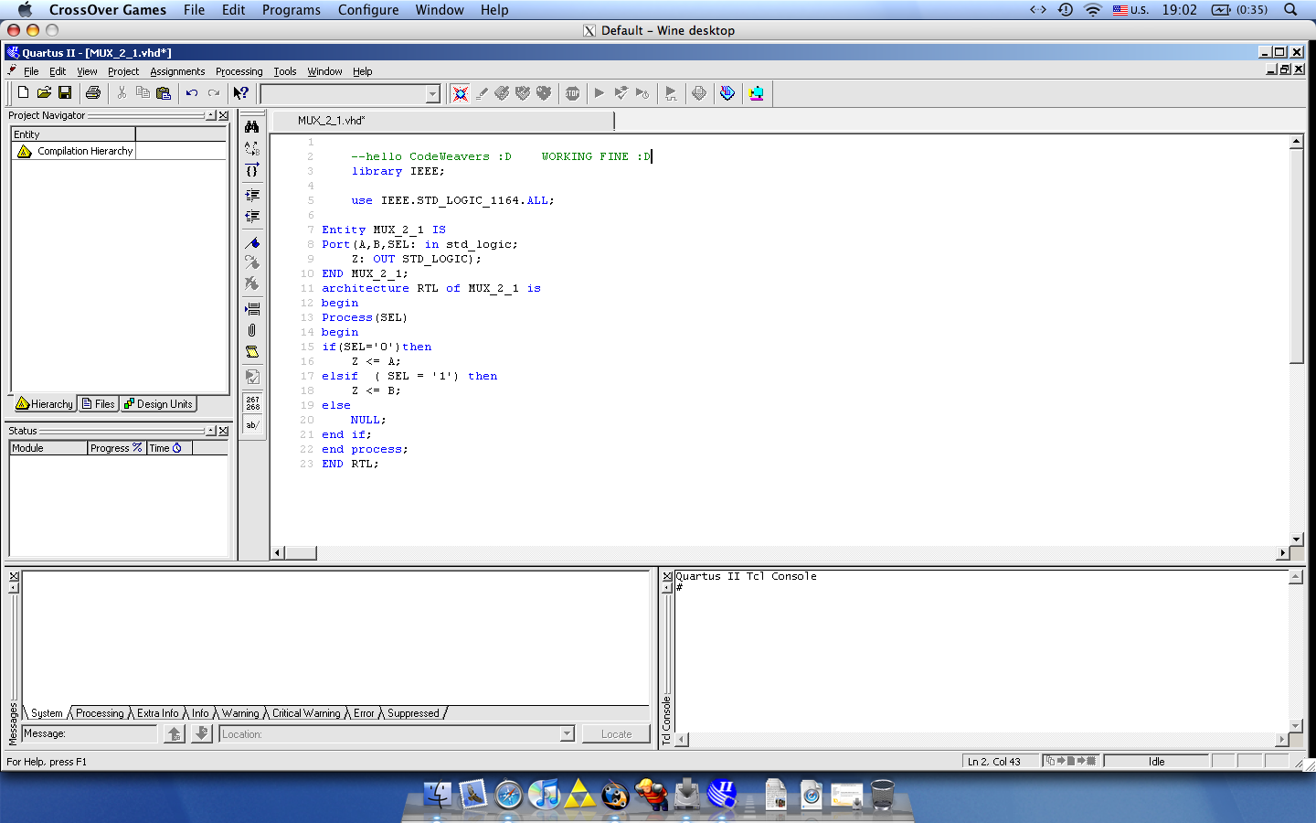Open the Warning messages tab

coord(241,713)
